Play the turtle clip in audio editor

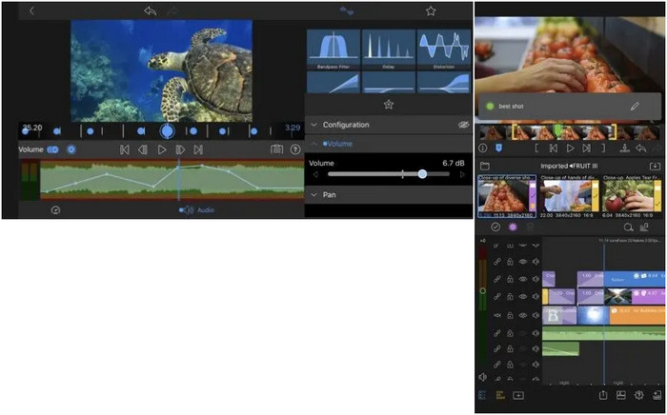click(162, 149)
